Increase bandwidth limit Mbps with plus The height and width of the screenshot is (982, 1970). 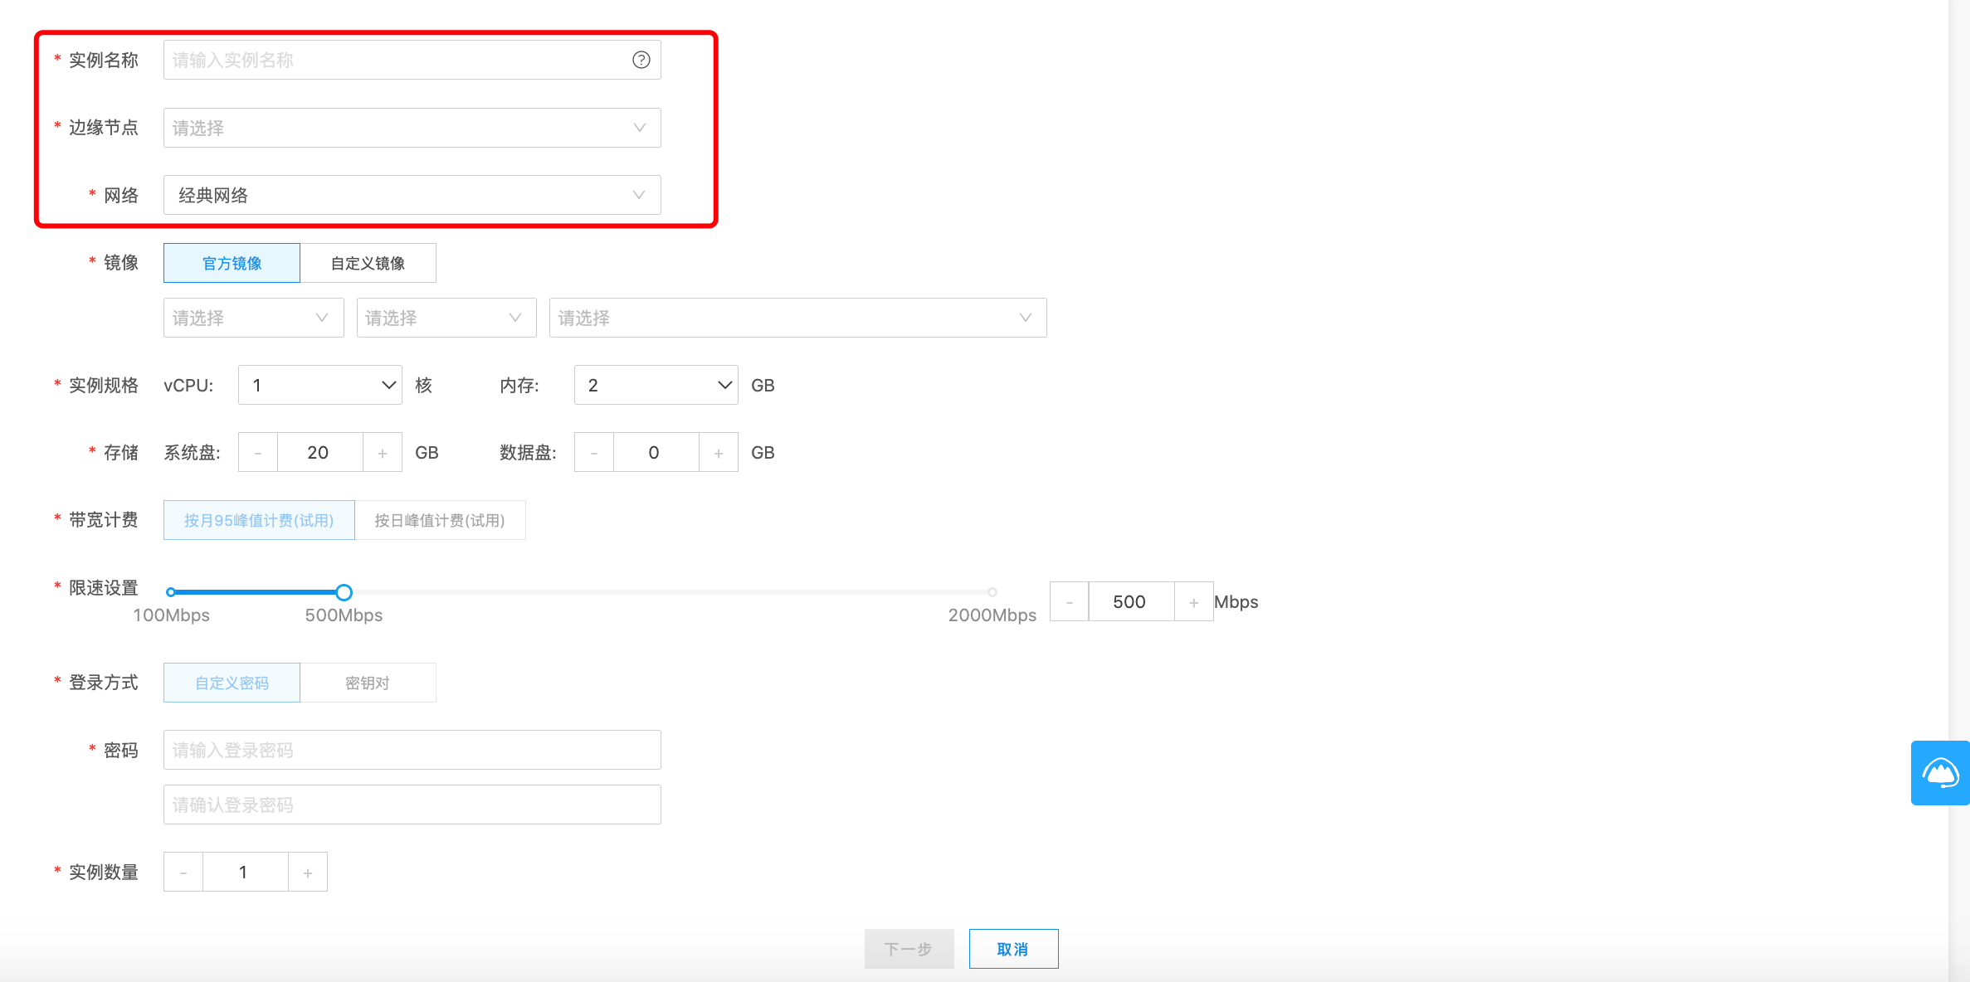(1193, 602)
